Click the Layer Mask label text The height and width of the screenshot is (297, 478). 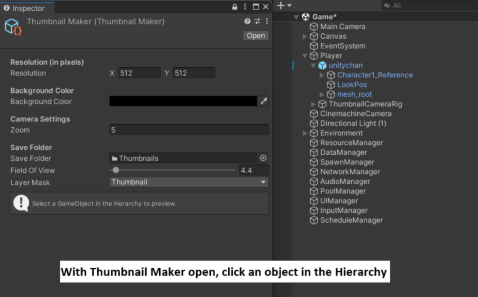point(30,182)
